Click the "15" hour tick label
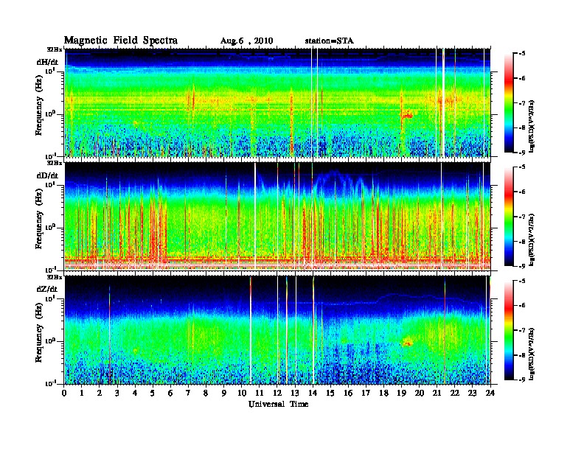This screenshot has width=584, height=451. click(330, 394)
